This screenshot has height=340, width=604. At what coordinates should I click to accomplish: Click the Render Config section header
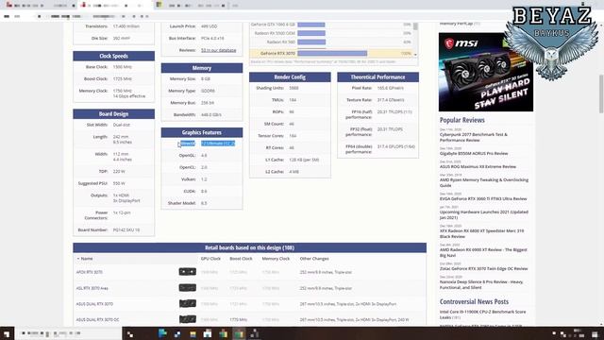coord(290,77)
